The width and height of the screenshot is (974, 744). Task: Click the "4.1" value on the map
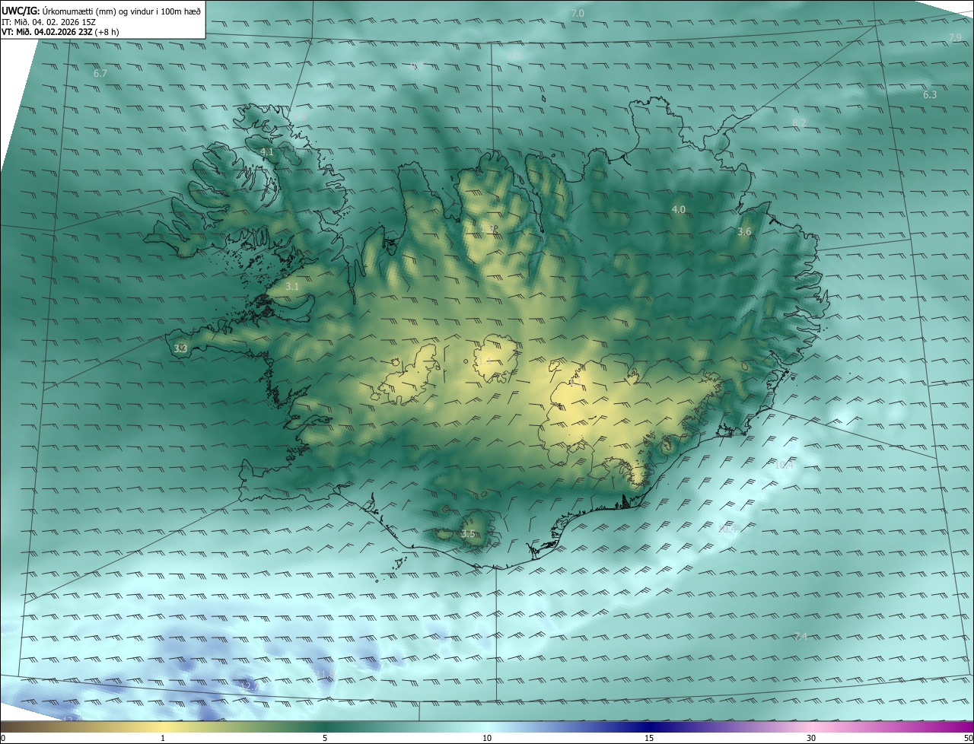click(x=267, y=152)
